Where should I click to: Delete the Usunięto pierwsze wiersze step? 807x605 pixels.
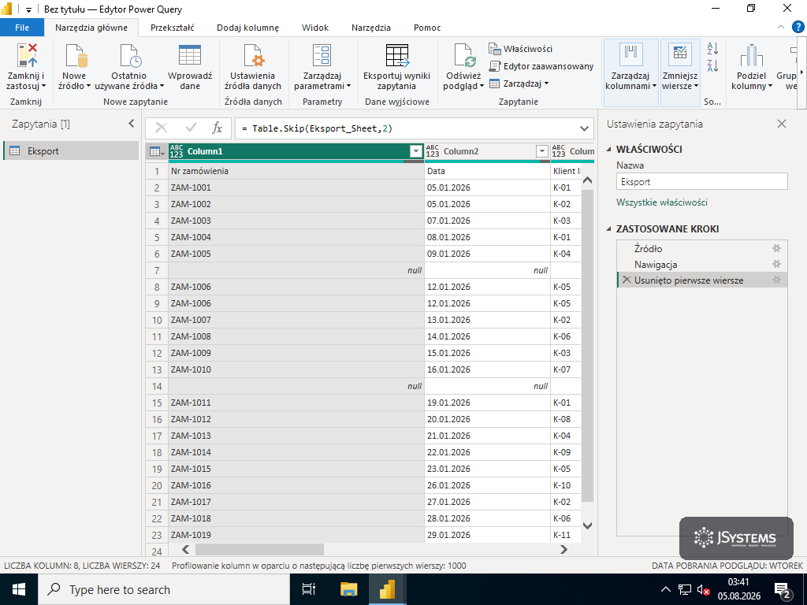click(627, 280)
